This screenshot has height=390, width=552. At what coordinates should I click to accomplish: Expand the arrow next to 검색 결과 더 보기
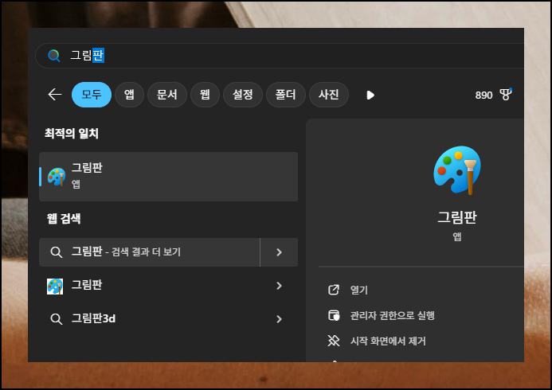[279, 252]
